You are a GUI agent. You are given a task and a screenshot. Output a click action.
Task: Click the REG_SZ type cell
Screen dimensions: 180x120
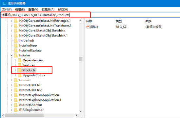pyautogui.click(x=121, y=27)
